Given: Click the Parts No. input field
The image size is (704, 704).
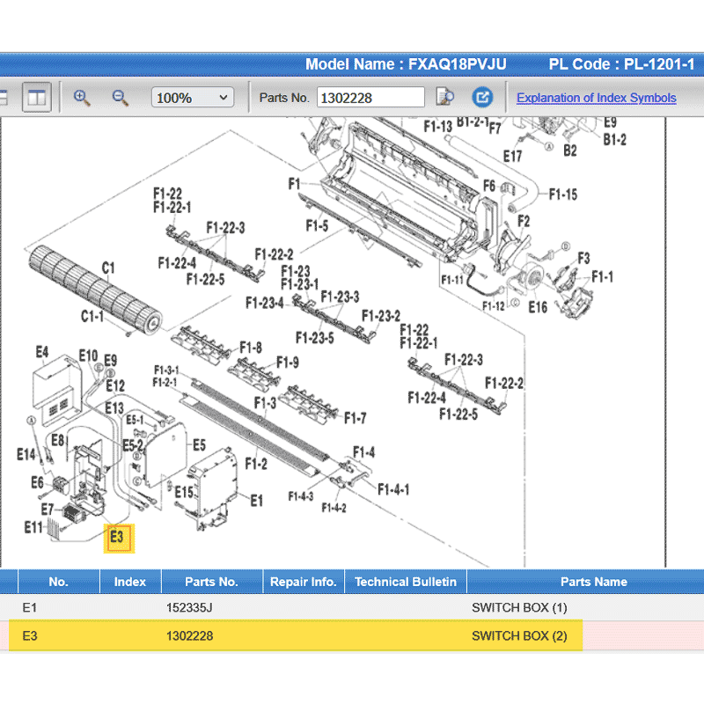Looking at the screenshot, I should [370, 98].
